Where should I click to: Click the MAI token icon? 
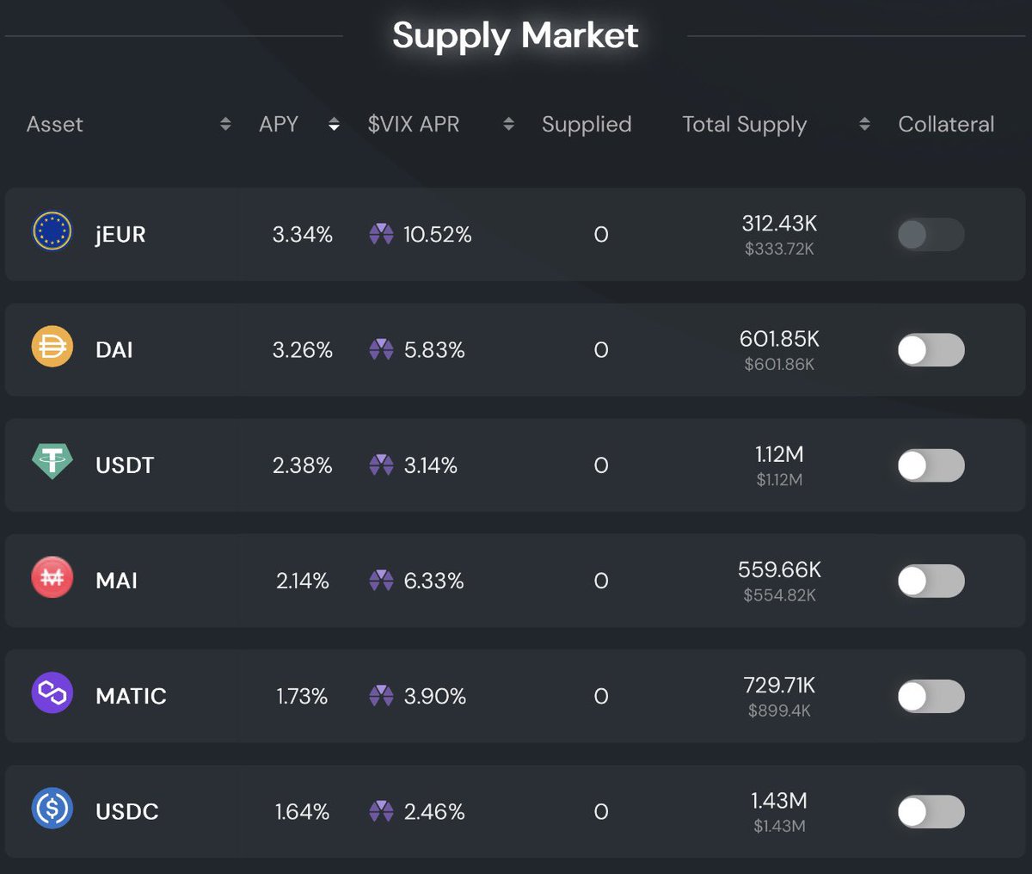52,578
